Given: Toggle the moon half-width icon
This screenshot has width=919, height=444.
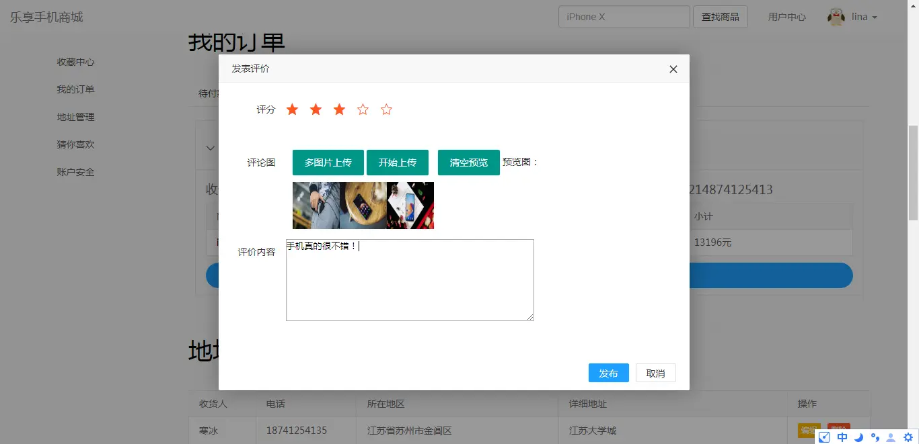Looking at the screenshot, I should click(859, 437).
